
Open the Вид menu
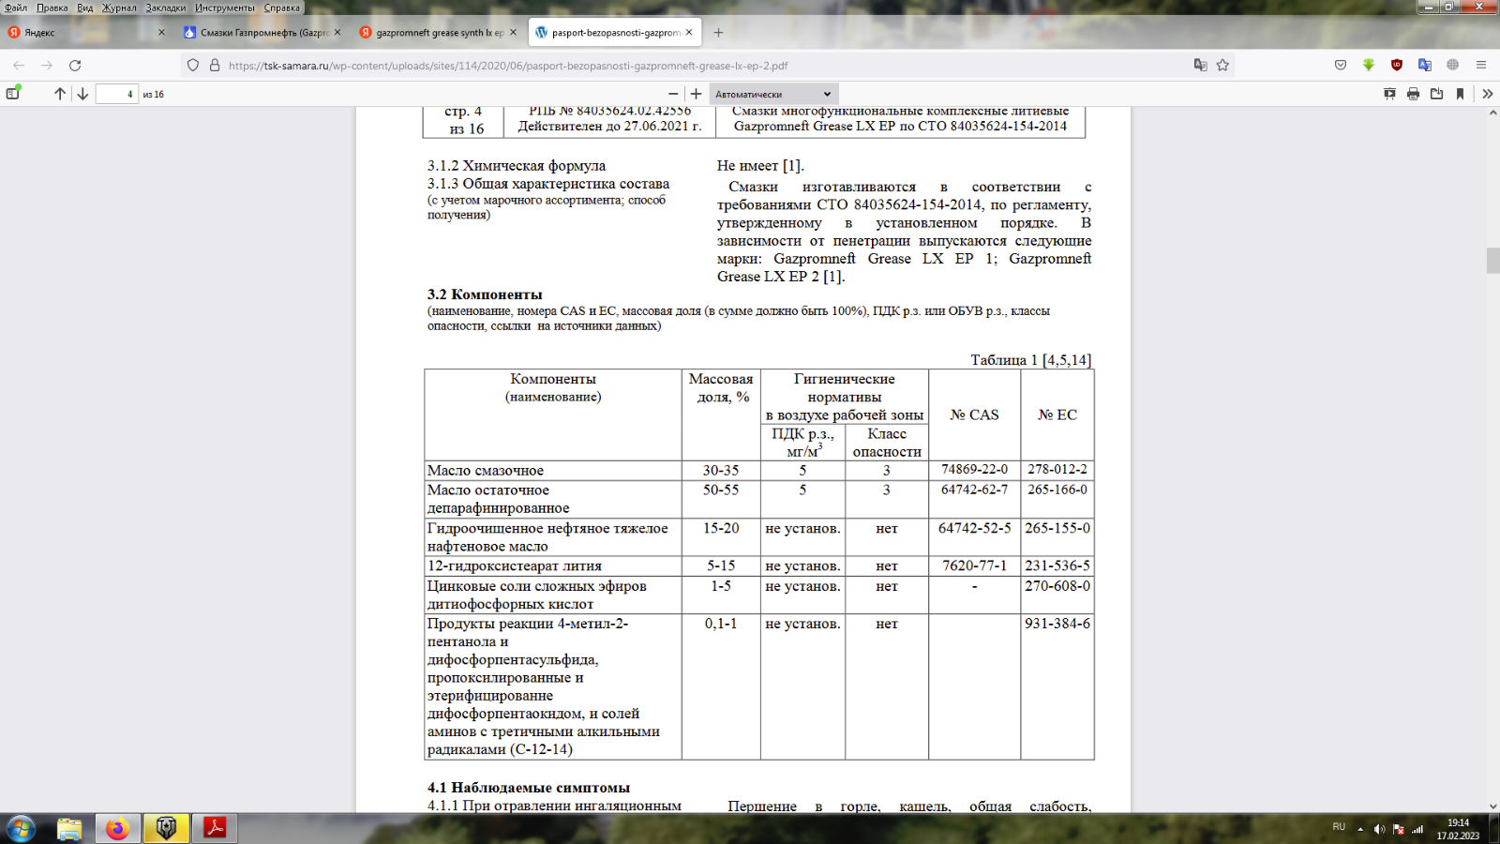[x=85, y=8]
